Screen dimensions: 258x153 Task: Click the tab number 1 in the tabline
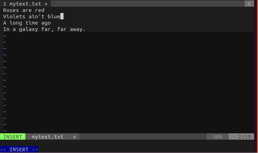pyautogui.click(x=5, y=4)
